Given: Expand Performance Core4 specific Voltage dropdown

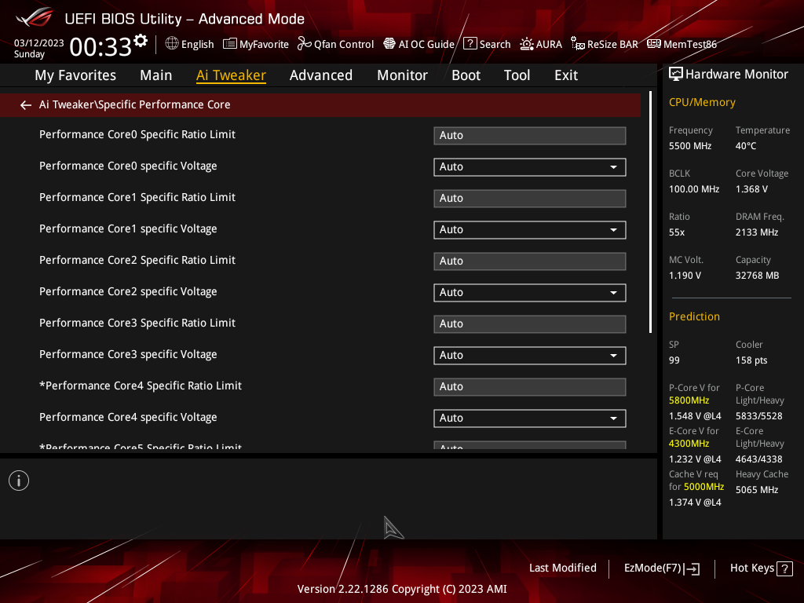Looking at the screenshot, I should 530,418.
